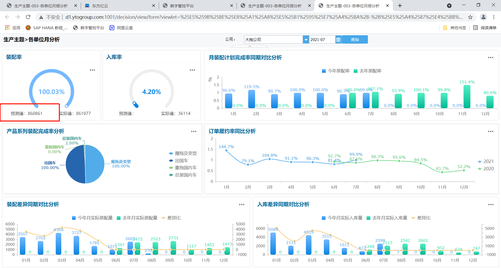Close the 东方红云 tab
This screenshot has width=501, height=269.
pos(153,5)
